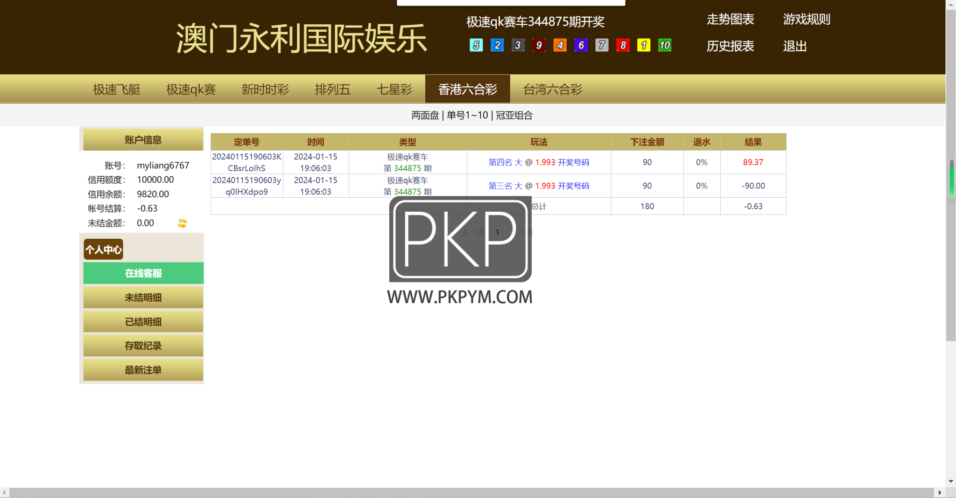Screen dimensions: 956x498
Task: Go to the 七星彩 tab
Action: click(394, 89)
